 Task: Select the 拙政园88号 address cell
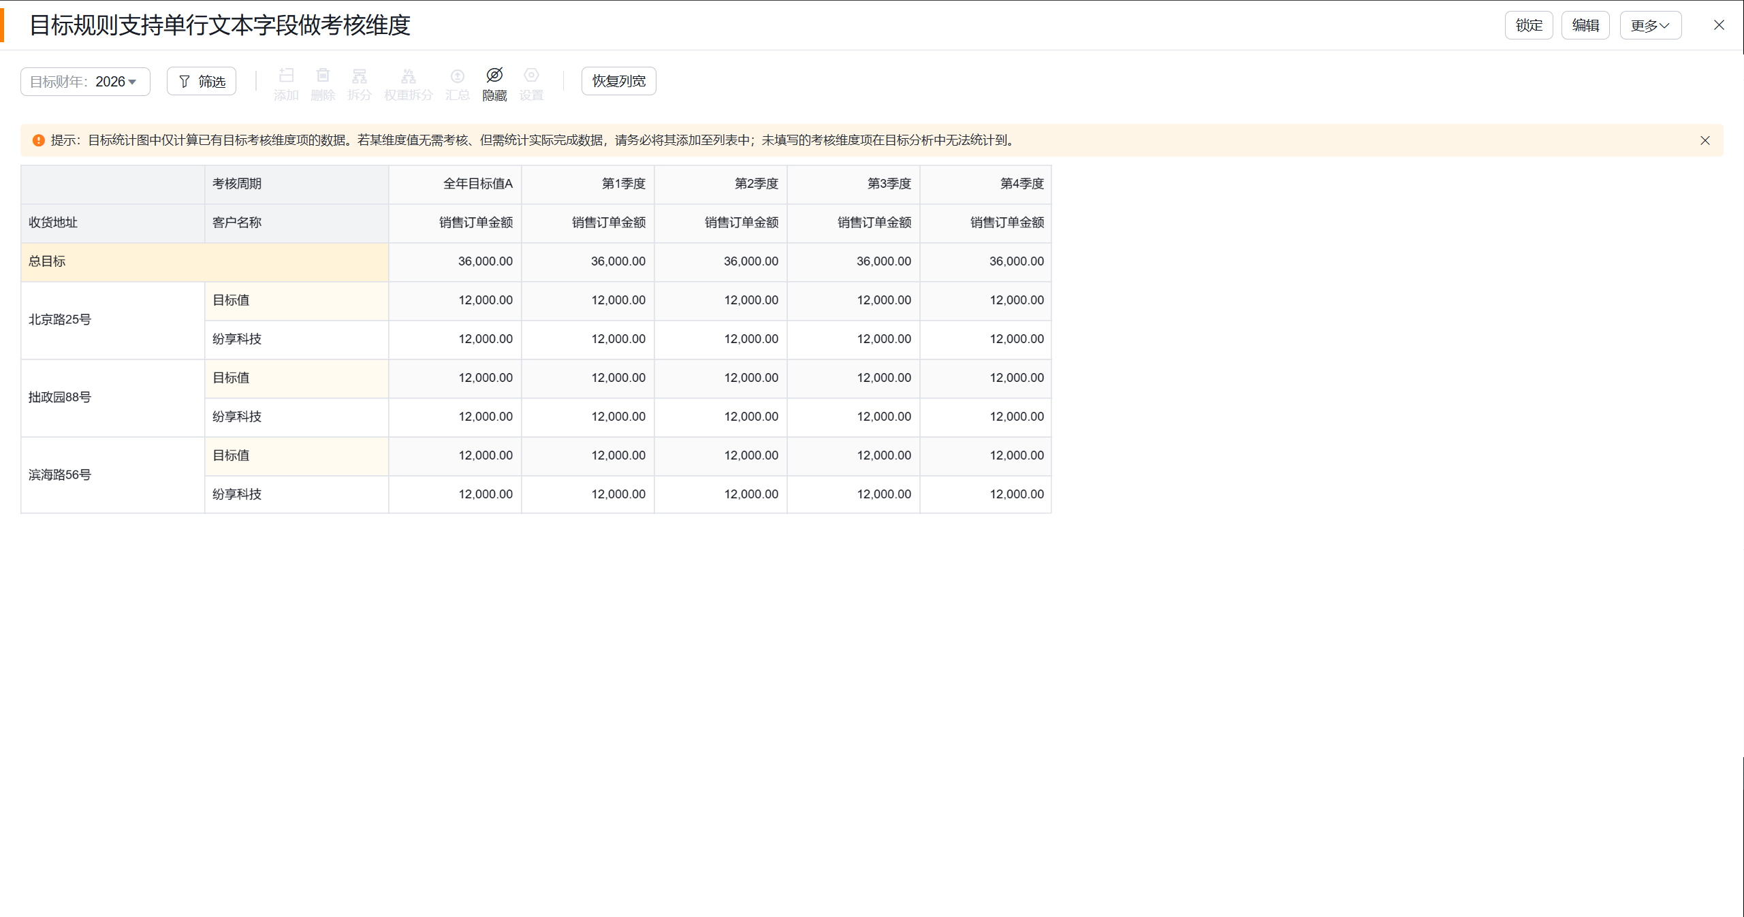tap(112, 398)
